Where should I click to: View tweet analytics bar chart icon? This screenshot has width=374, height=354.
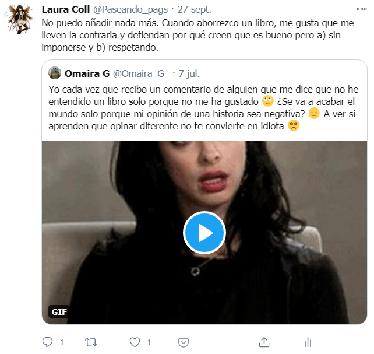tap(308, 342)
